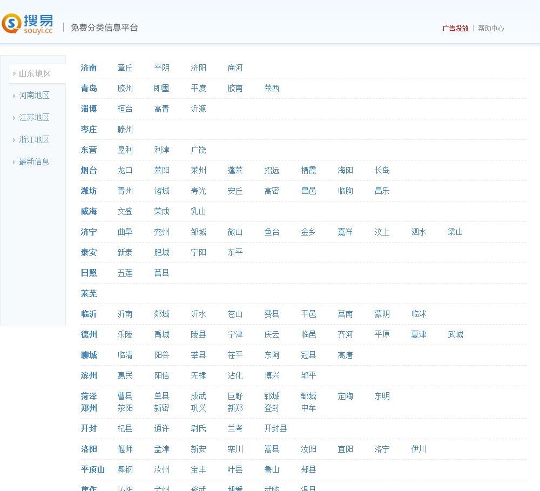Viewport: 540px width, 491px height.
Task: Select 寿光 under 潍坊
Action: 198,191
